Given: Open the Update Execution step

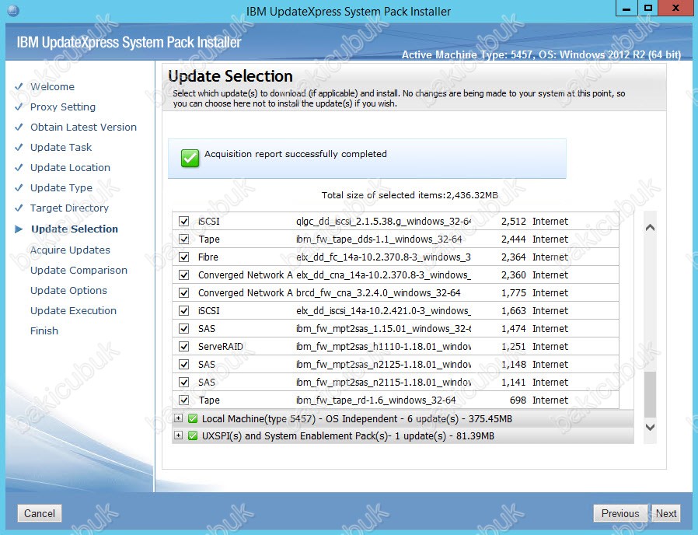Looking at the screenshot, I should [x=73, y=310].
